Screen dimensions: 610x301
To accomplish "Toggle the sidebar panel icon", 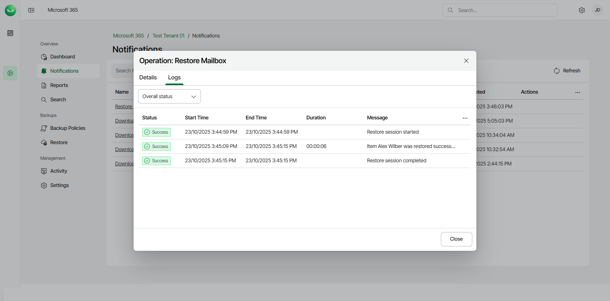I will (x=31, y=10).
